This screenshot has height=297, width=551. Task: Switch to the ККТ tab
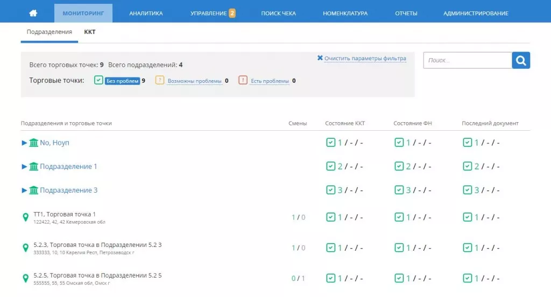tap(90, 32)
